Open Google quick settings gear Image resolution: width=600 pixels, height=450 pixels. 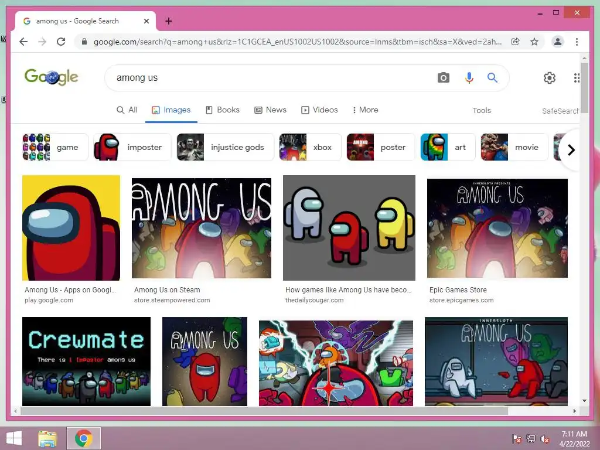point(550,78)
